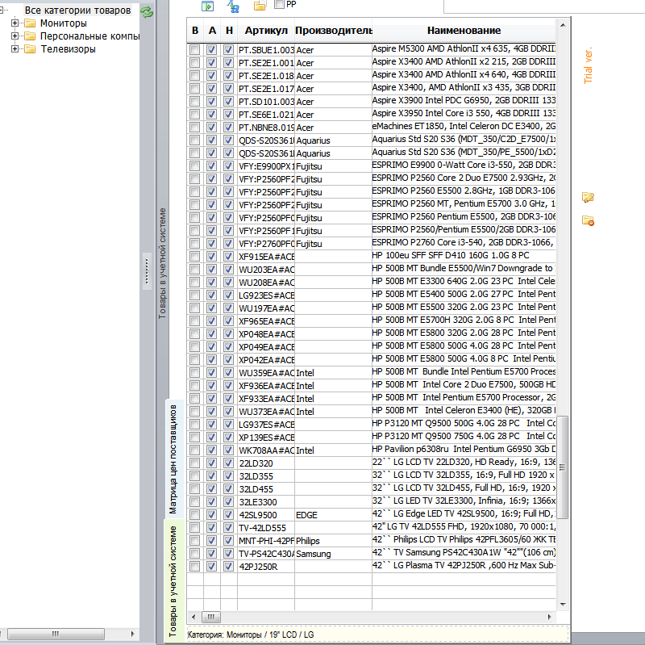Tick B column checkbox for 42SL9500 row
Viewport: 645px width, 645px height.
click(x=194, y=515)
